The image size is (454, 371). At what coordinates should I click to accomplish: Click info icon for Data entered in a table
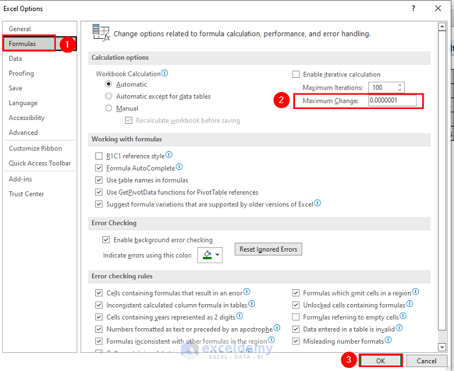pos(399,328)
